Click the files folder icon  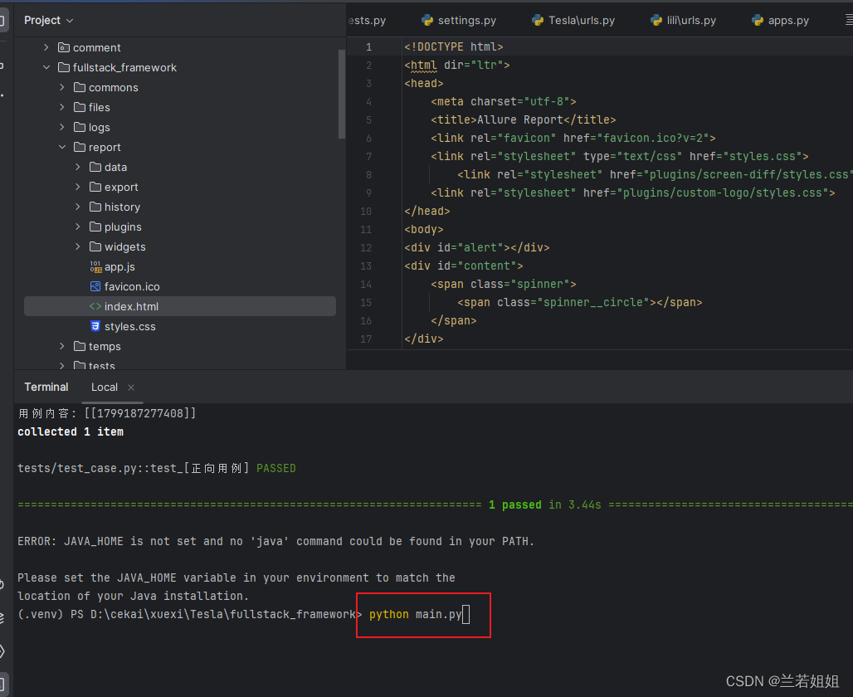tap(80, 107)
